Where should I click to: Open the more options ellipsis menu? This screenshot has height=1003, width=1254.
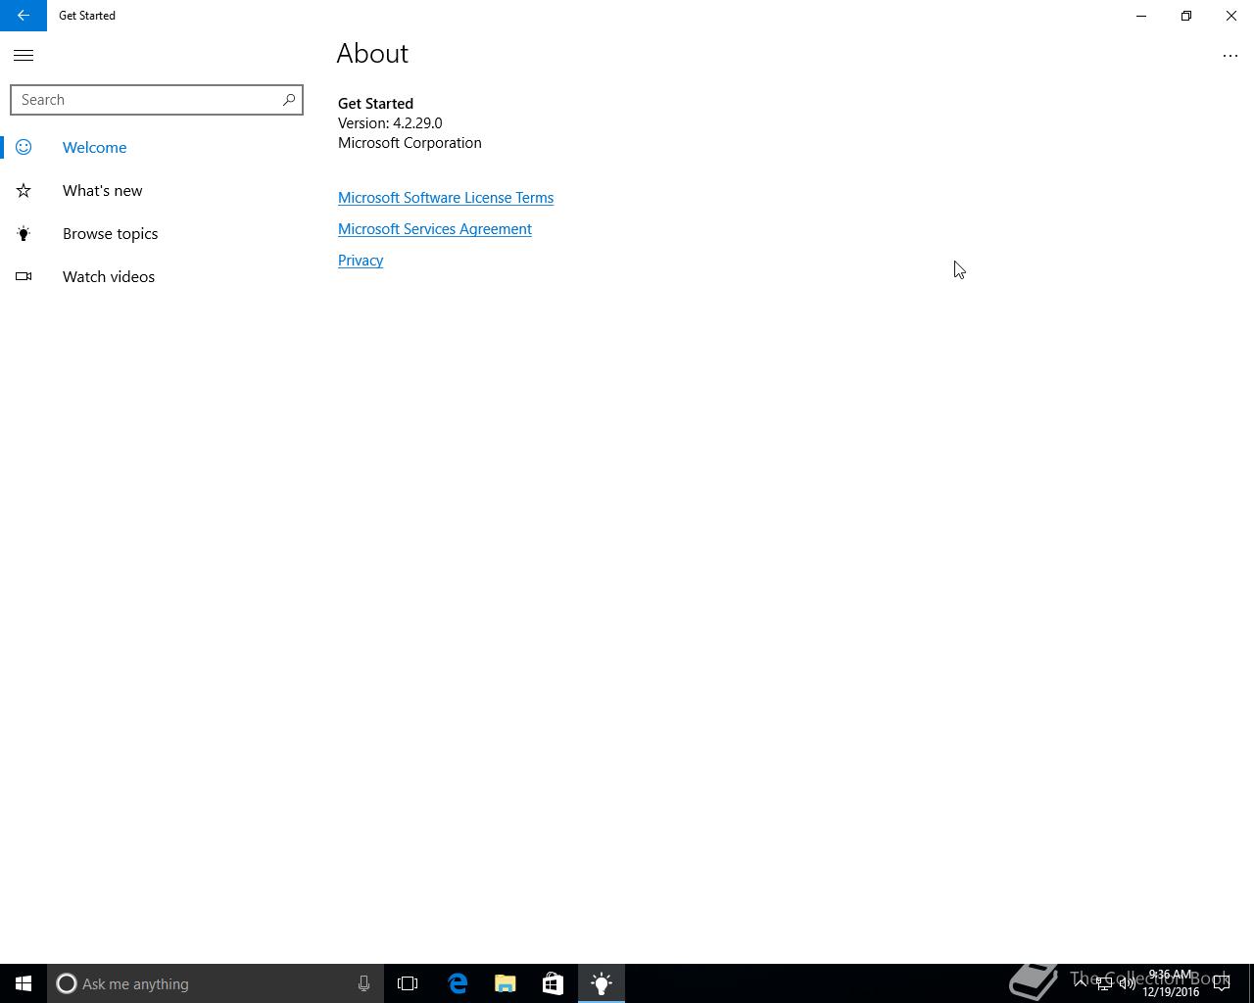coord(1230,56)
